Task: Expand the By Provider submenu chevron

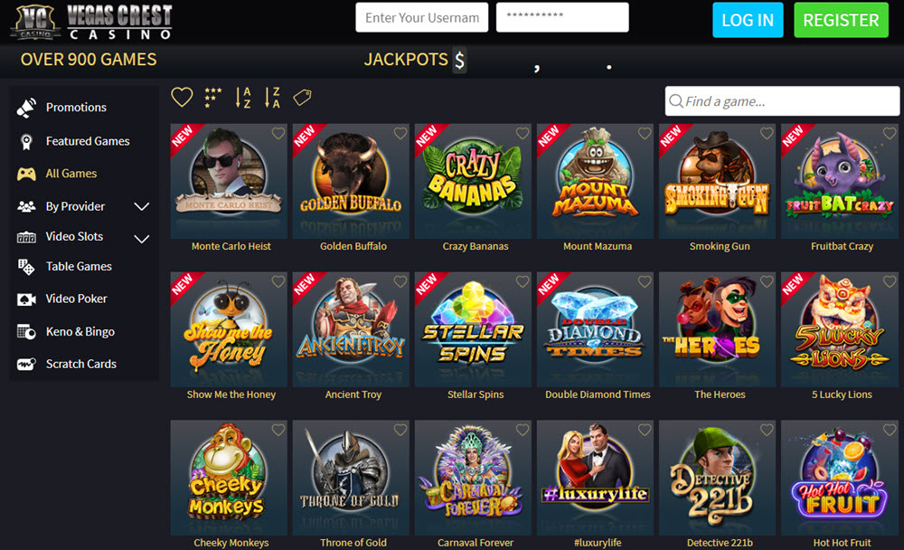Action: pyautogui.click(x=142, y=206)
